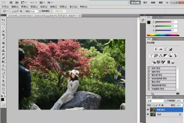The image size is (184, 123).
Task: Hide the 背景 副本 layer via eye icon
Action: click(148, 110)
